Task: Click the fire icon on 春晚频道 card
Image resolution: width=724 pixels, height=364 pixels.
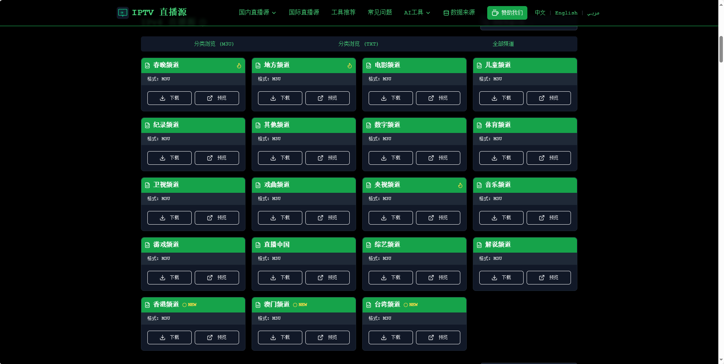Action: tap(239, 65)
